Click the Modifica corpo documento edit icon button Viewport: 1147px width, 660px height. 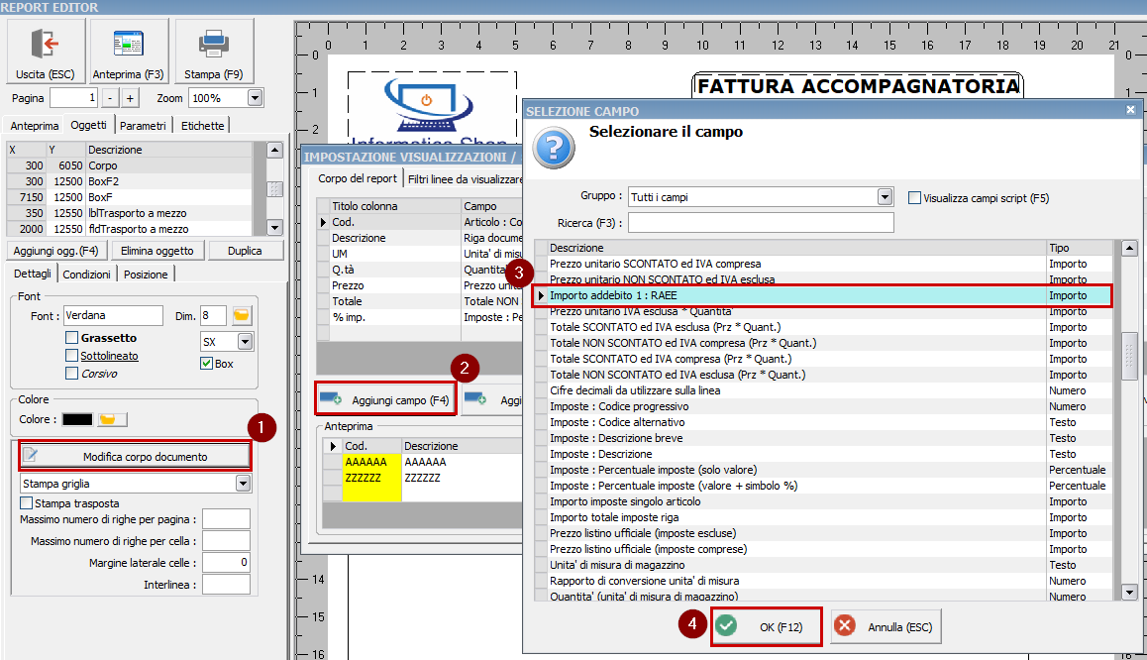pyautogui.click(x=135, y=456)
